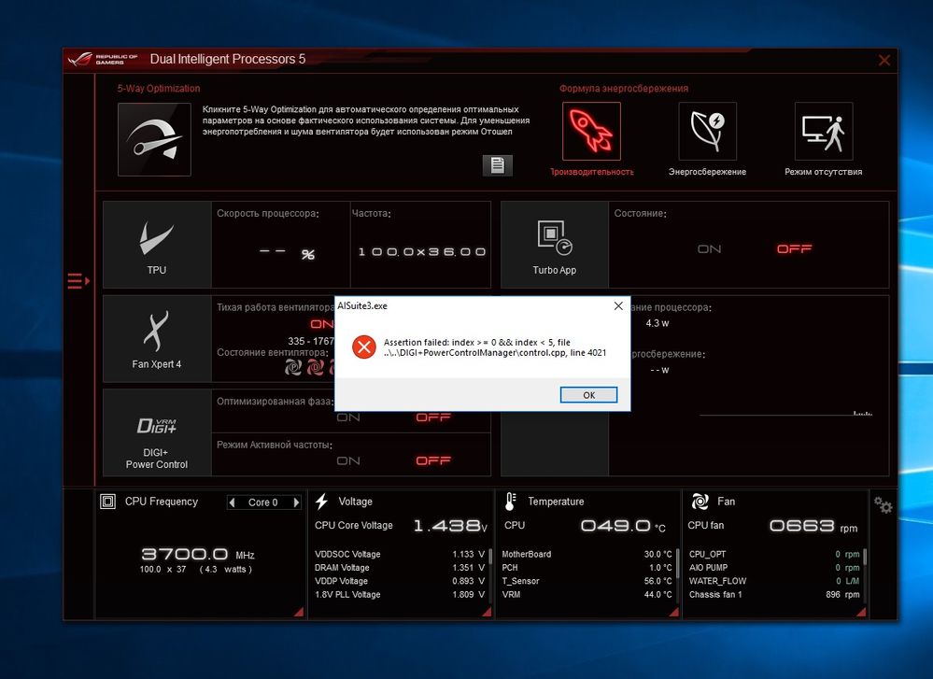Close the Dual Intelligent Processors 5 window

(884, 60)
